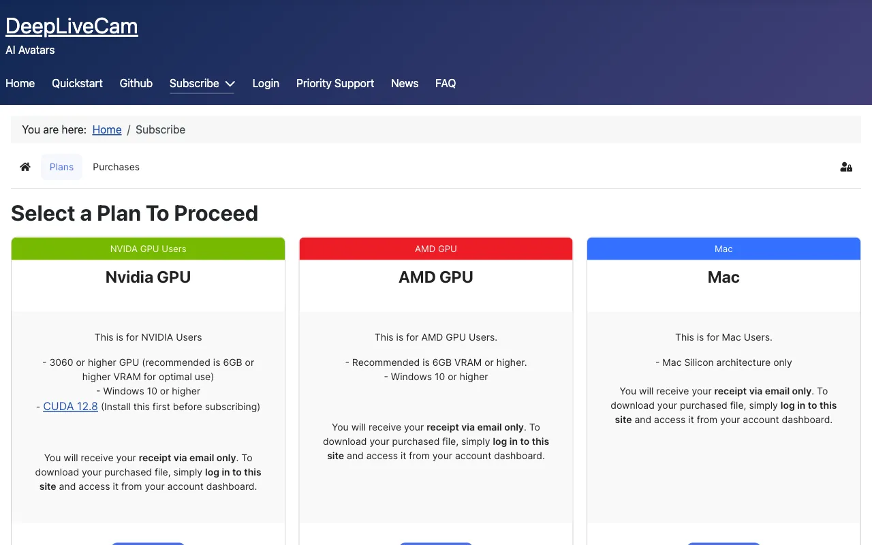Open the News menu item

405,83
